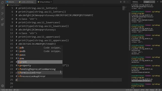Click line 15 uppercase alphabet comment
The width and height of the screenshot is (162, 91).
tap(36, 44)
